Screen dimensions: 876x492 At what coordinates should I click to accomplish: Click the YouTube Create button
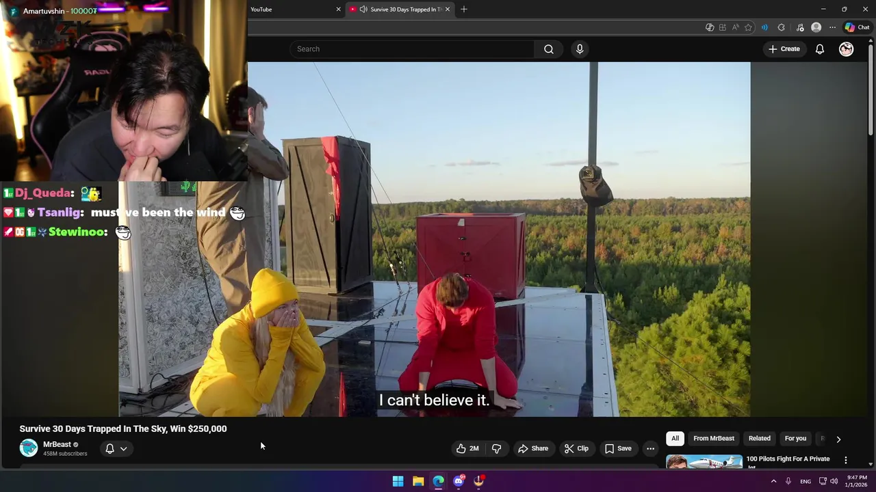pyautogui.click(x=784, y=49)
